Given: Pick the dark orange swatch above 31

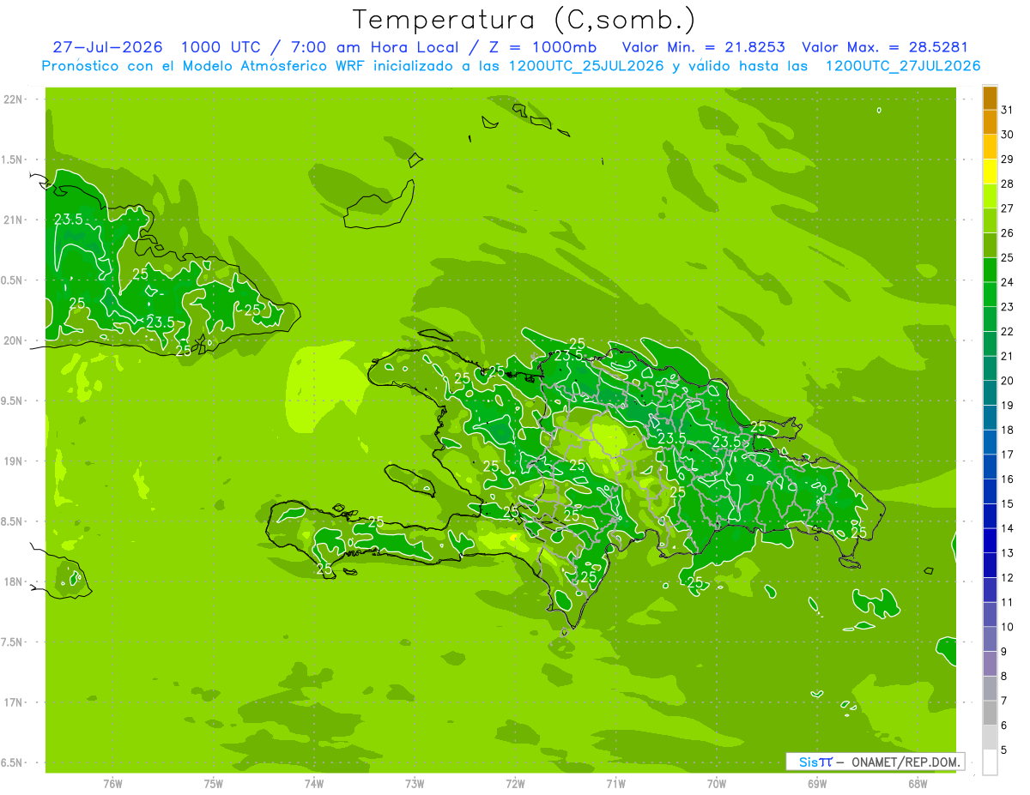Looking at the screenshot, I should (x=990, y=98).
